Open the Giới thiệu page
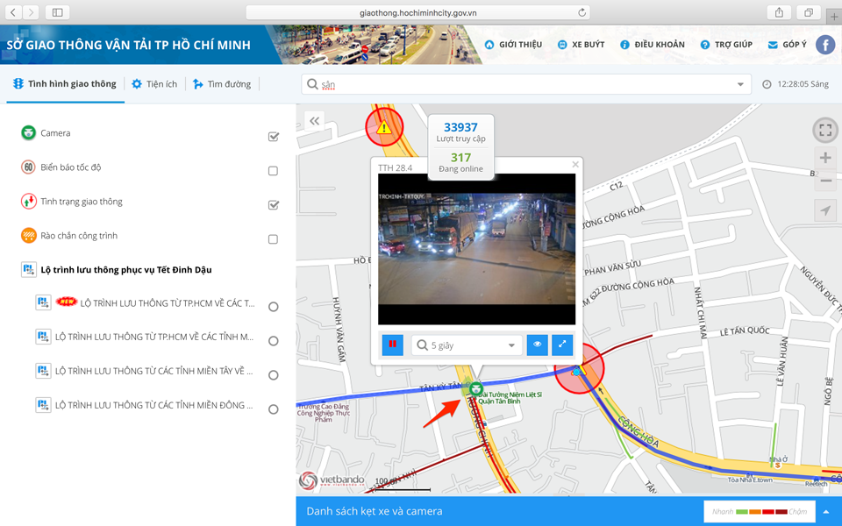 pos(513,45)
